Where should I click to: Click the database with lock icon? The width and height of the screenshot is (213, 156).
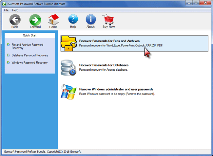point(68,67)
